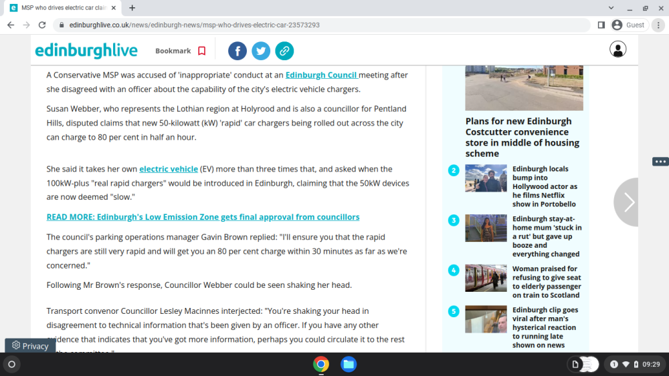
Task: Share article on Twitter icon
Action: 261,51
